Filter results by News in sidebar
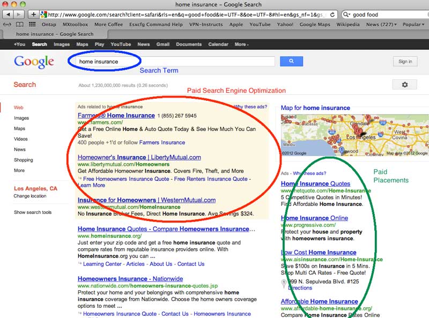Viewport: 429px width, 318px height. pyautogui.click(x=20, y=150)
